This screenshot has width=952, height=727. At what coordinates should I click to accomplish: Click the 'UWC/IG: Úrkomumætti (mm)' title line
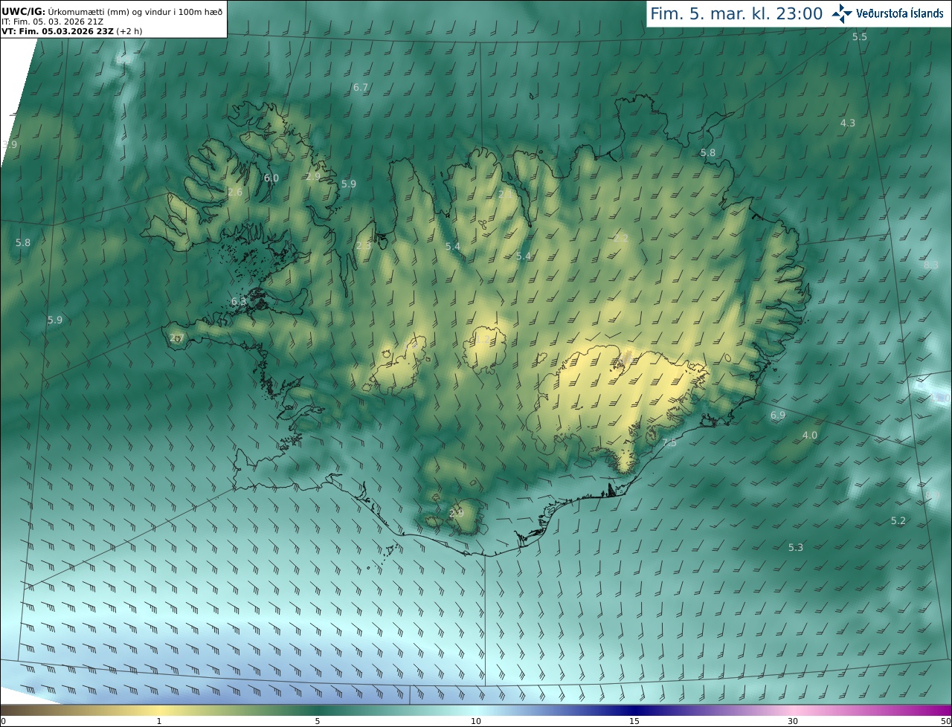point(112,11)
